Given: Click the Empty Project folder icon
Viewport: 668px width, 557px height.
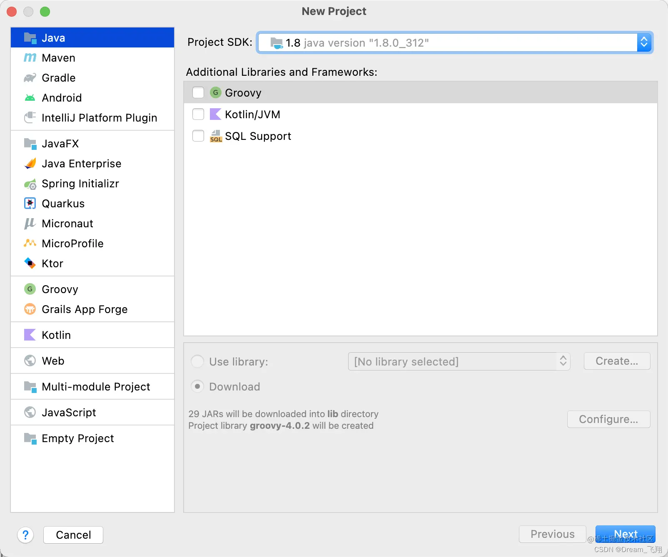Looking at the screenshot, I should click(x=30, y=438).
